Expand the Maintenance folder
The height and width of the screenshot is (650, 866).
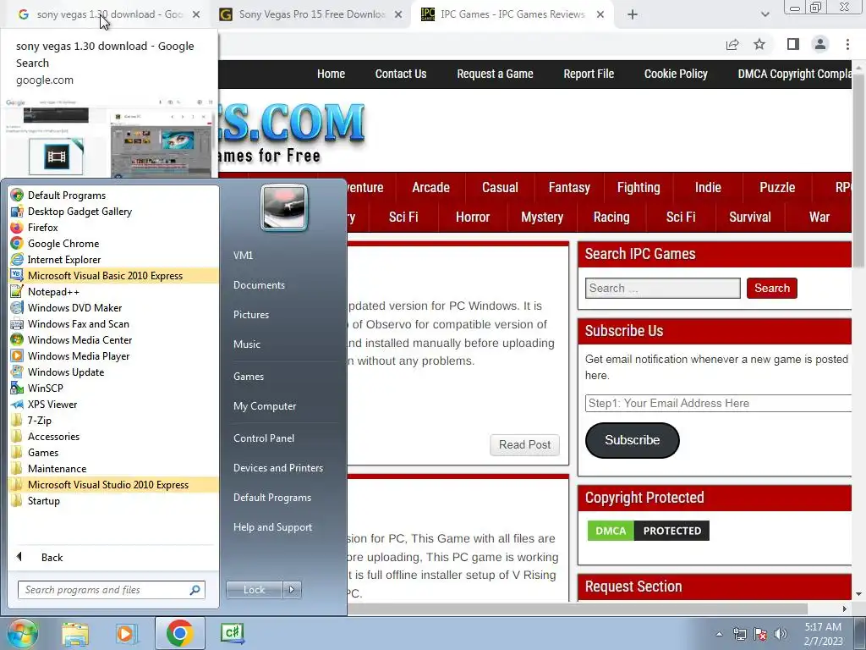click(113, 468)
